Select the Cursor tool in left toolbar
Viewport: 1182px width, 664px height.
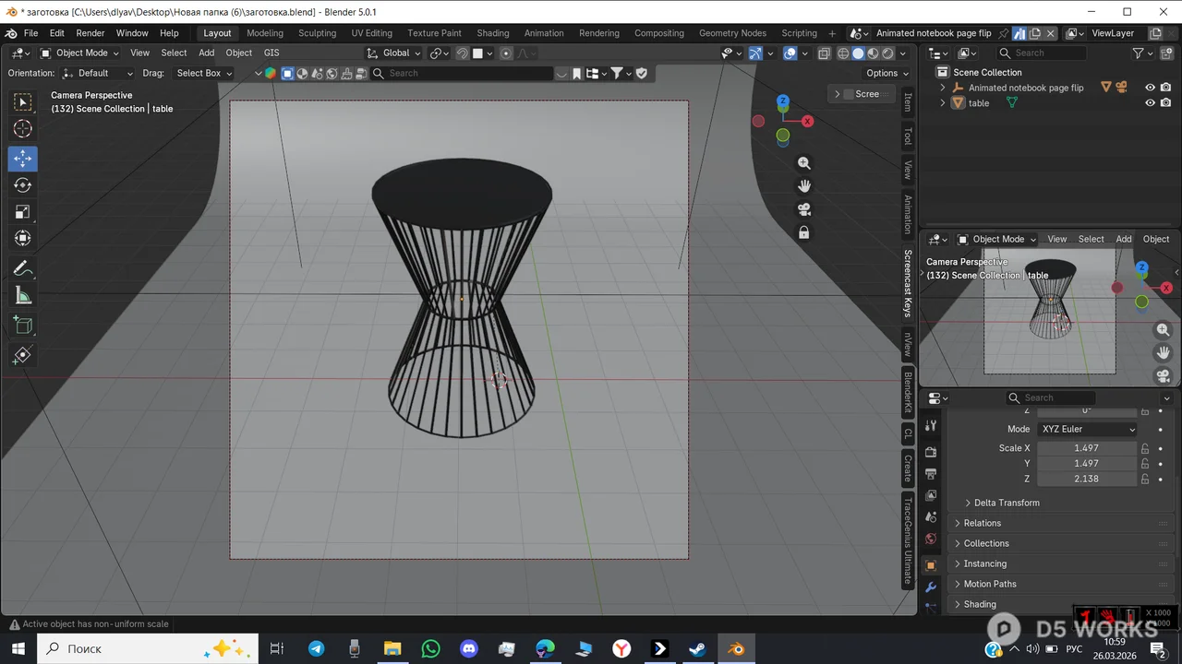coord(23,129)
